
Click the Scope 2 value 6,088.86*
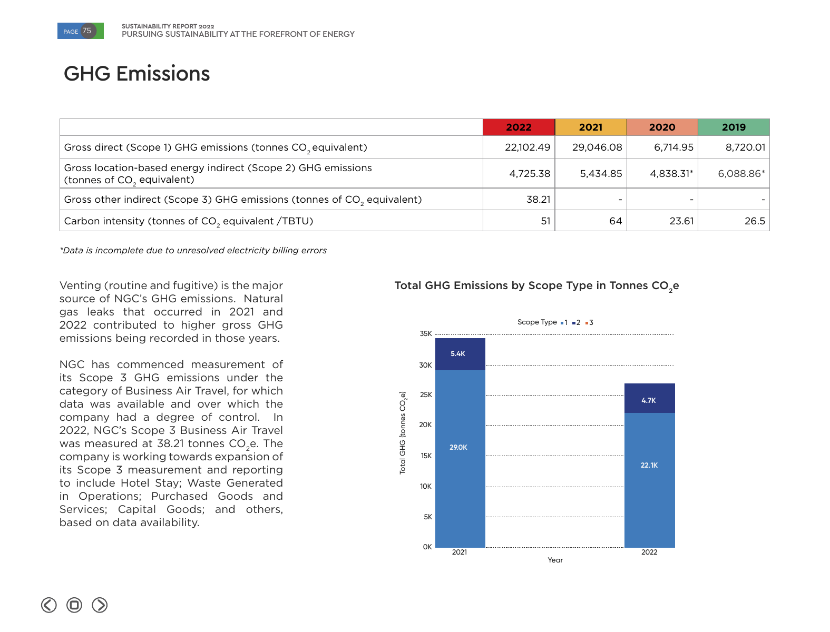(741, 174)
